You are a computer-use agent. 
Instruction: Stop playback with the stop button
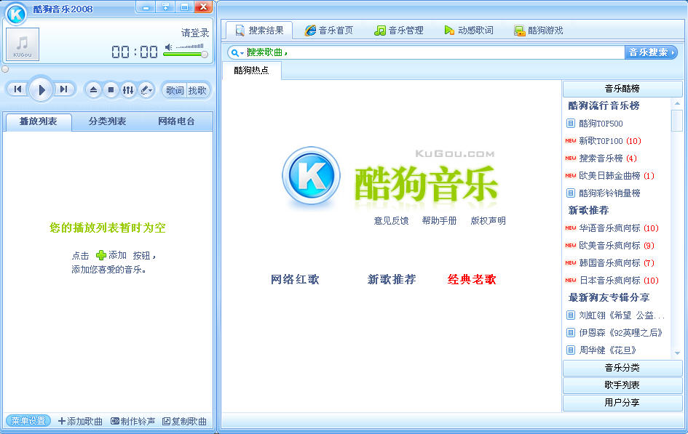coord(111,90)
